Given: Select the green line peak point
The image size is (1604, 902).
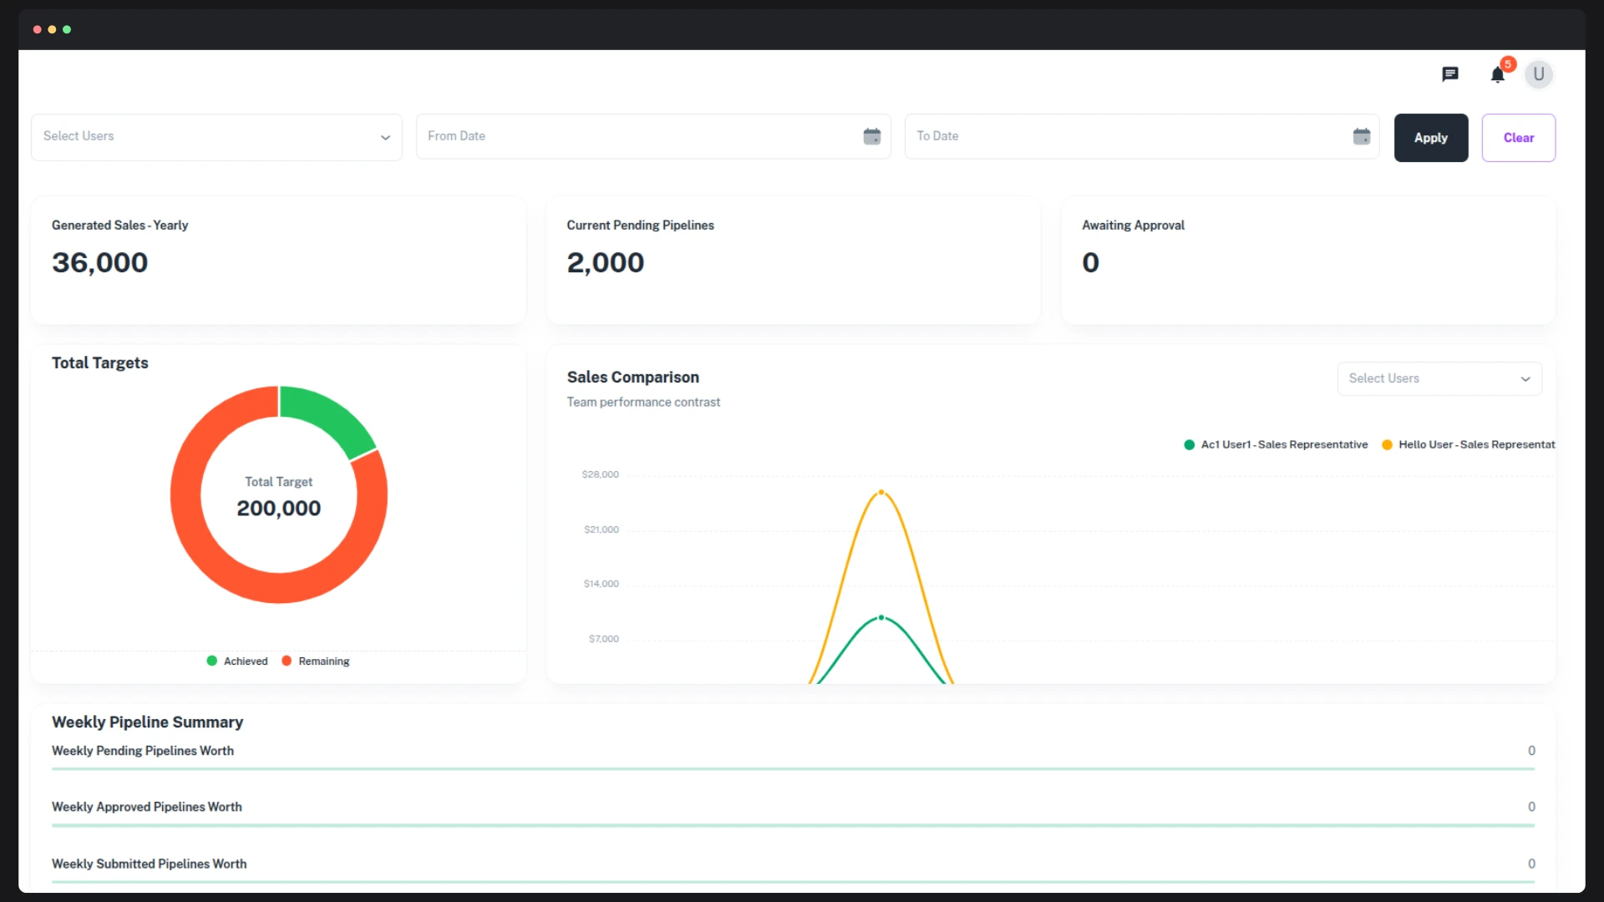Looking at the screenshot, I should coord(881,618).
